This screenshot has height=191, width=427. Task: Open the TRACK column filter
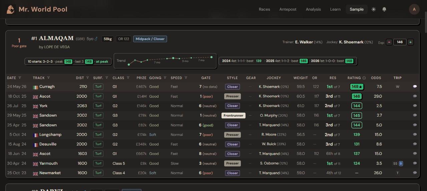(48, 78)
